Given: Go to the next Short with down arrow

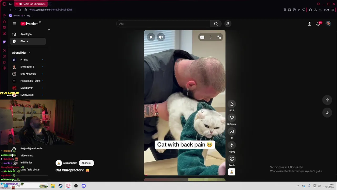Looking at the screenshot, I should [x=327, y=113].
